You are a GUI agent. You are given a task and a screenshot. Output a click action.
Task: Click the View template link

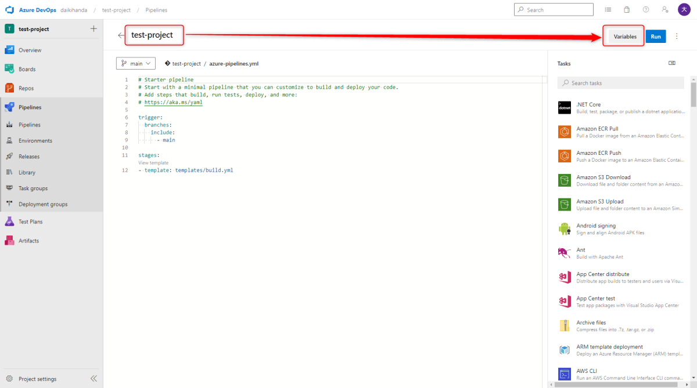[153, 163]
